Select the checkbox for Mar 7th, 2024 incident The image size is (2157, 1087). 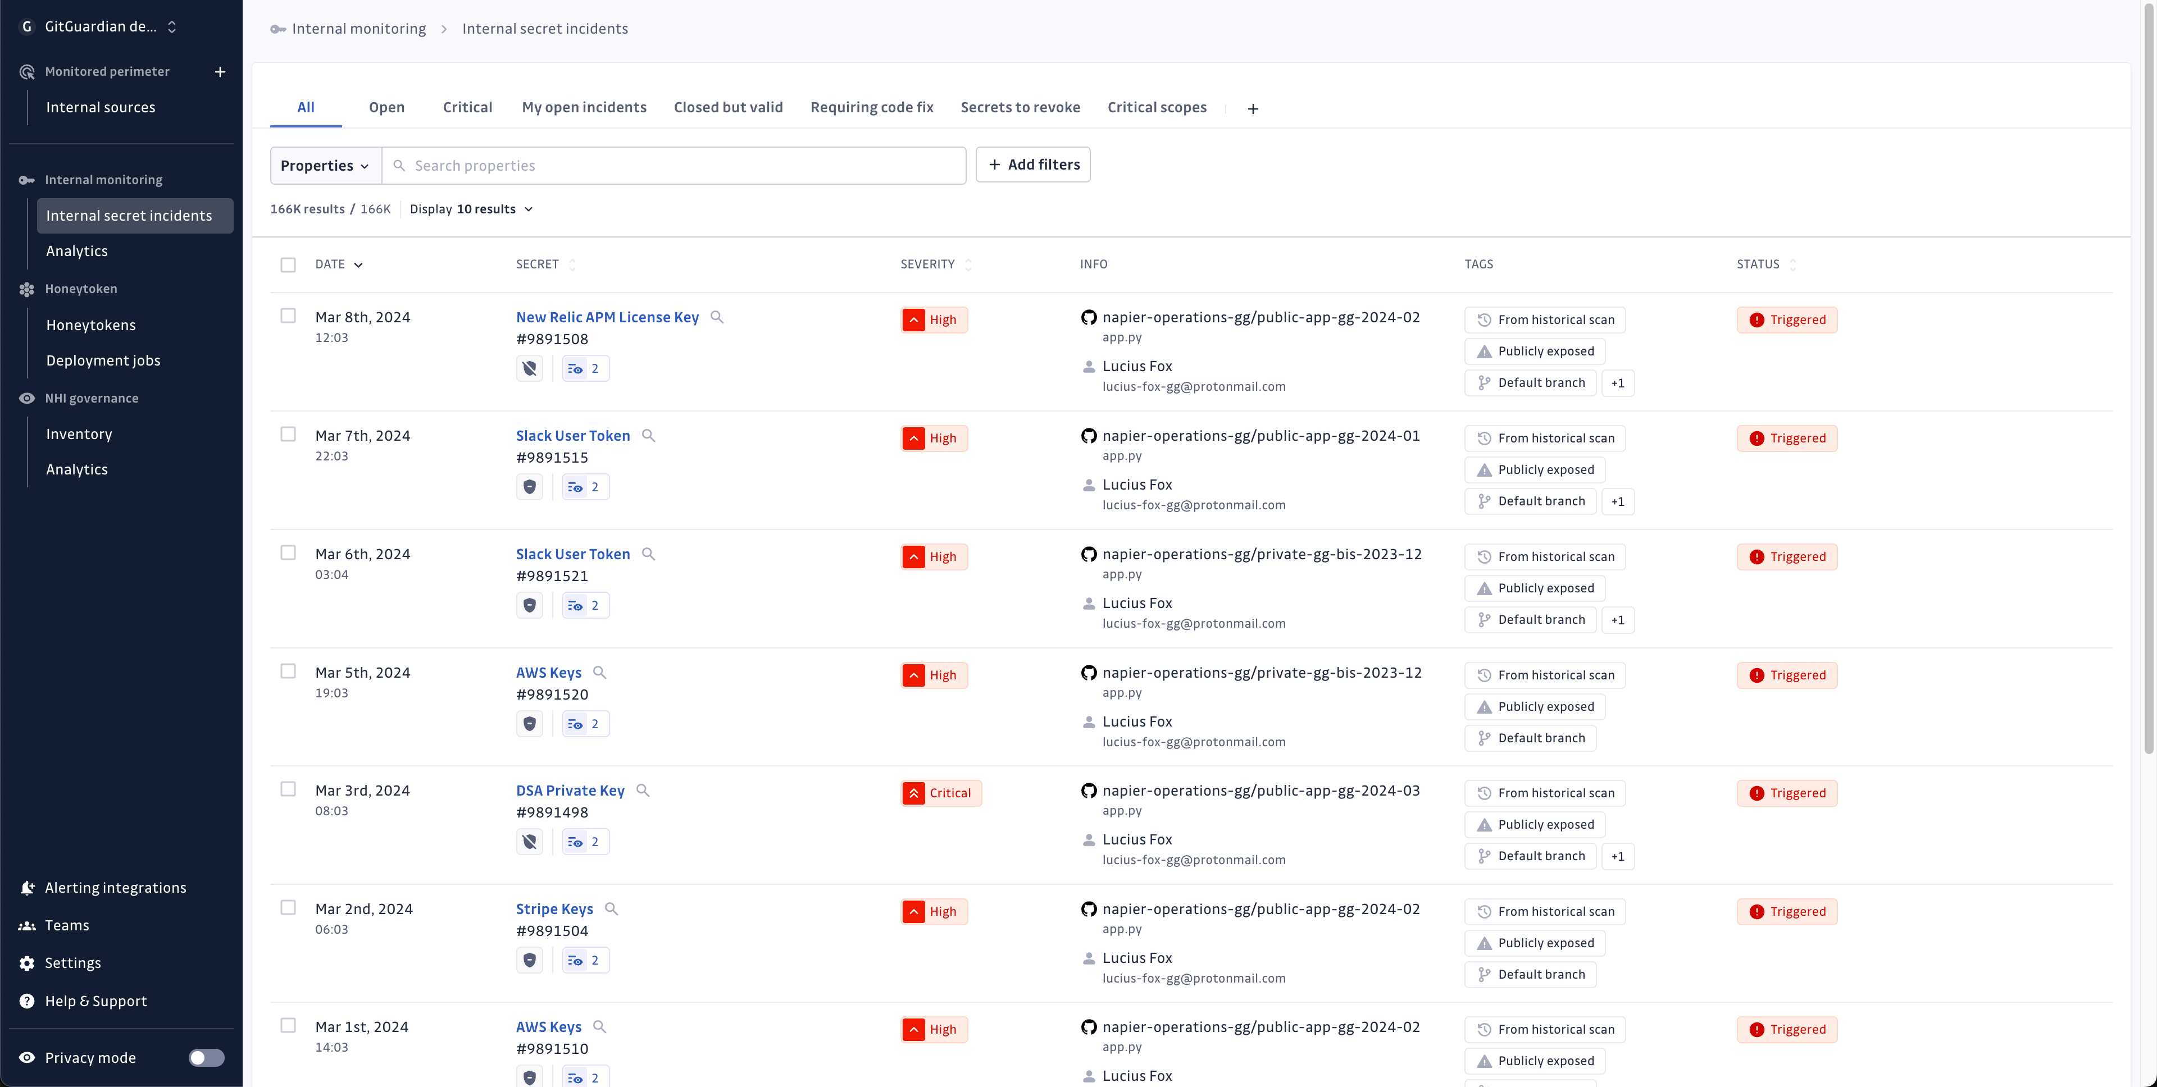288,435
